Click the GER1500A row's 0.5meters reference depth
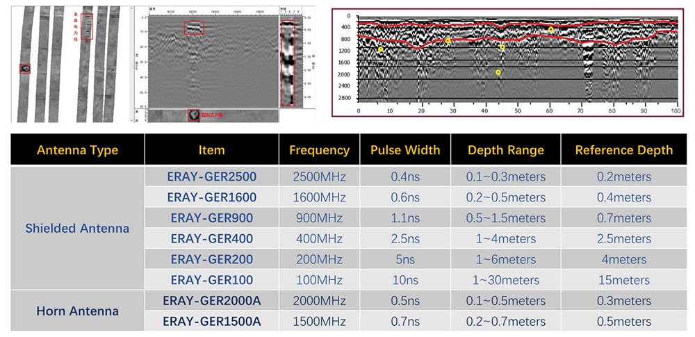This screenshot has width=695, height=337. click(x=624, y=321)
